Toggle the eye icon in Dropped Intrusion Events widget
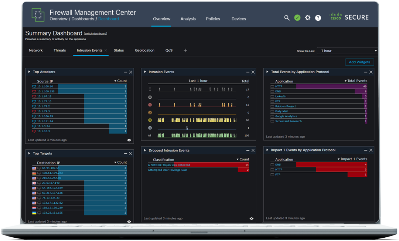This screenshot has width=399, height=241. click(252, 218)
